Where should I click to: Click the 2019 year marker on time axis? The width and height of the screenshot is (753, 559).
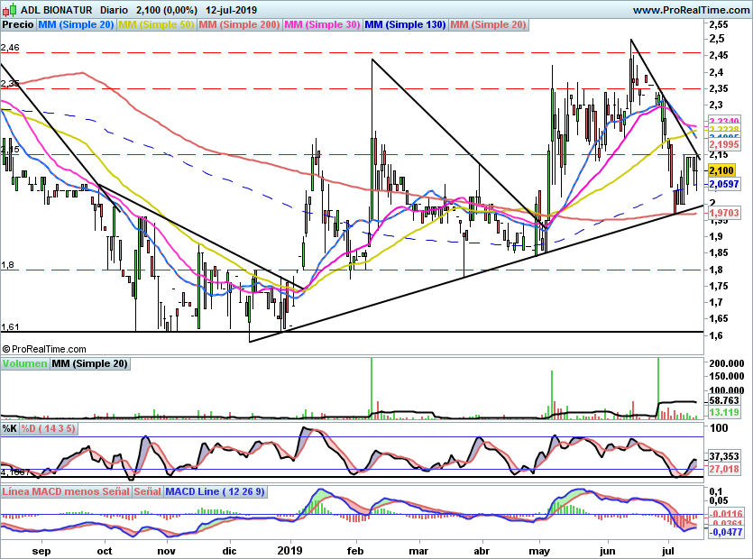(x=291, y=549)
